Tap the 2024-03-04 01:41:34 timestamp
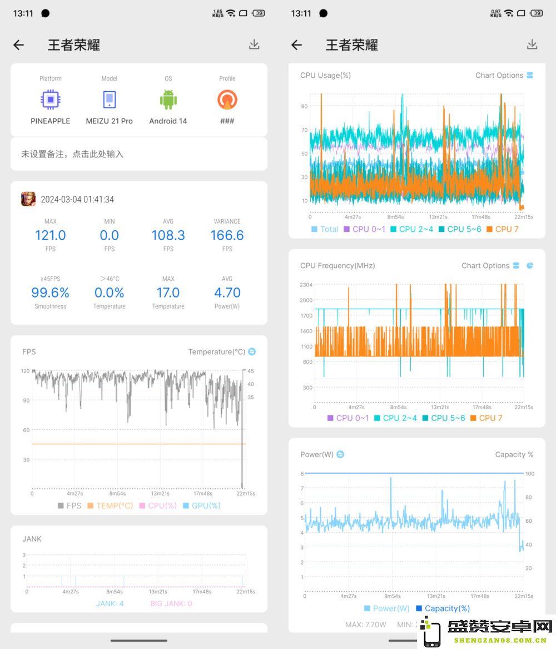Viewport: 556px width, 649px height. 77,200
